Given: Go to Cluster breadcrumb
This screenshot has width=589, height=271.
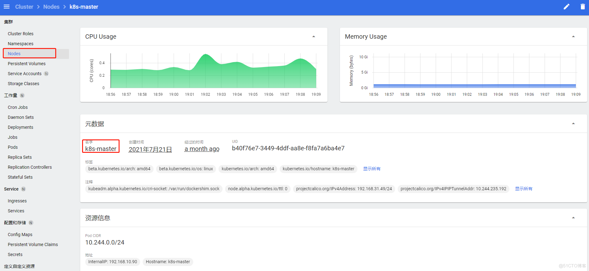Looking at the screenshot, I should pos(24,7).
